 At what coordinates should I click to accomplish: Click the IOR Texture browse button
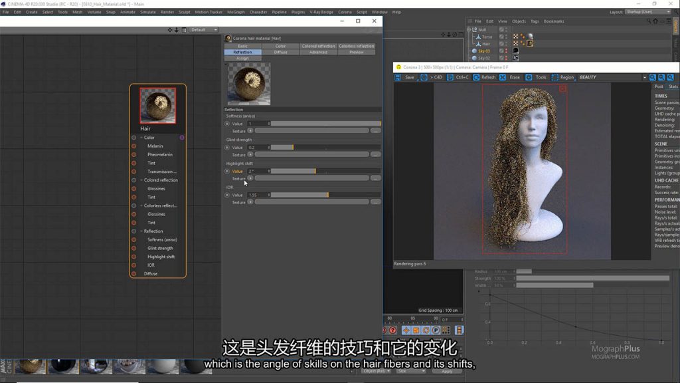click(376, 202)
